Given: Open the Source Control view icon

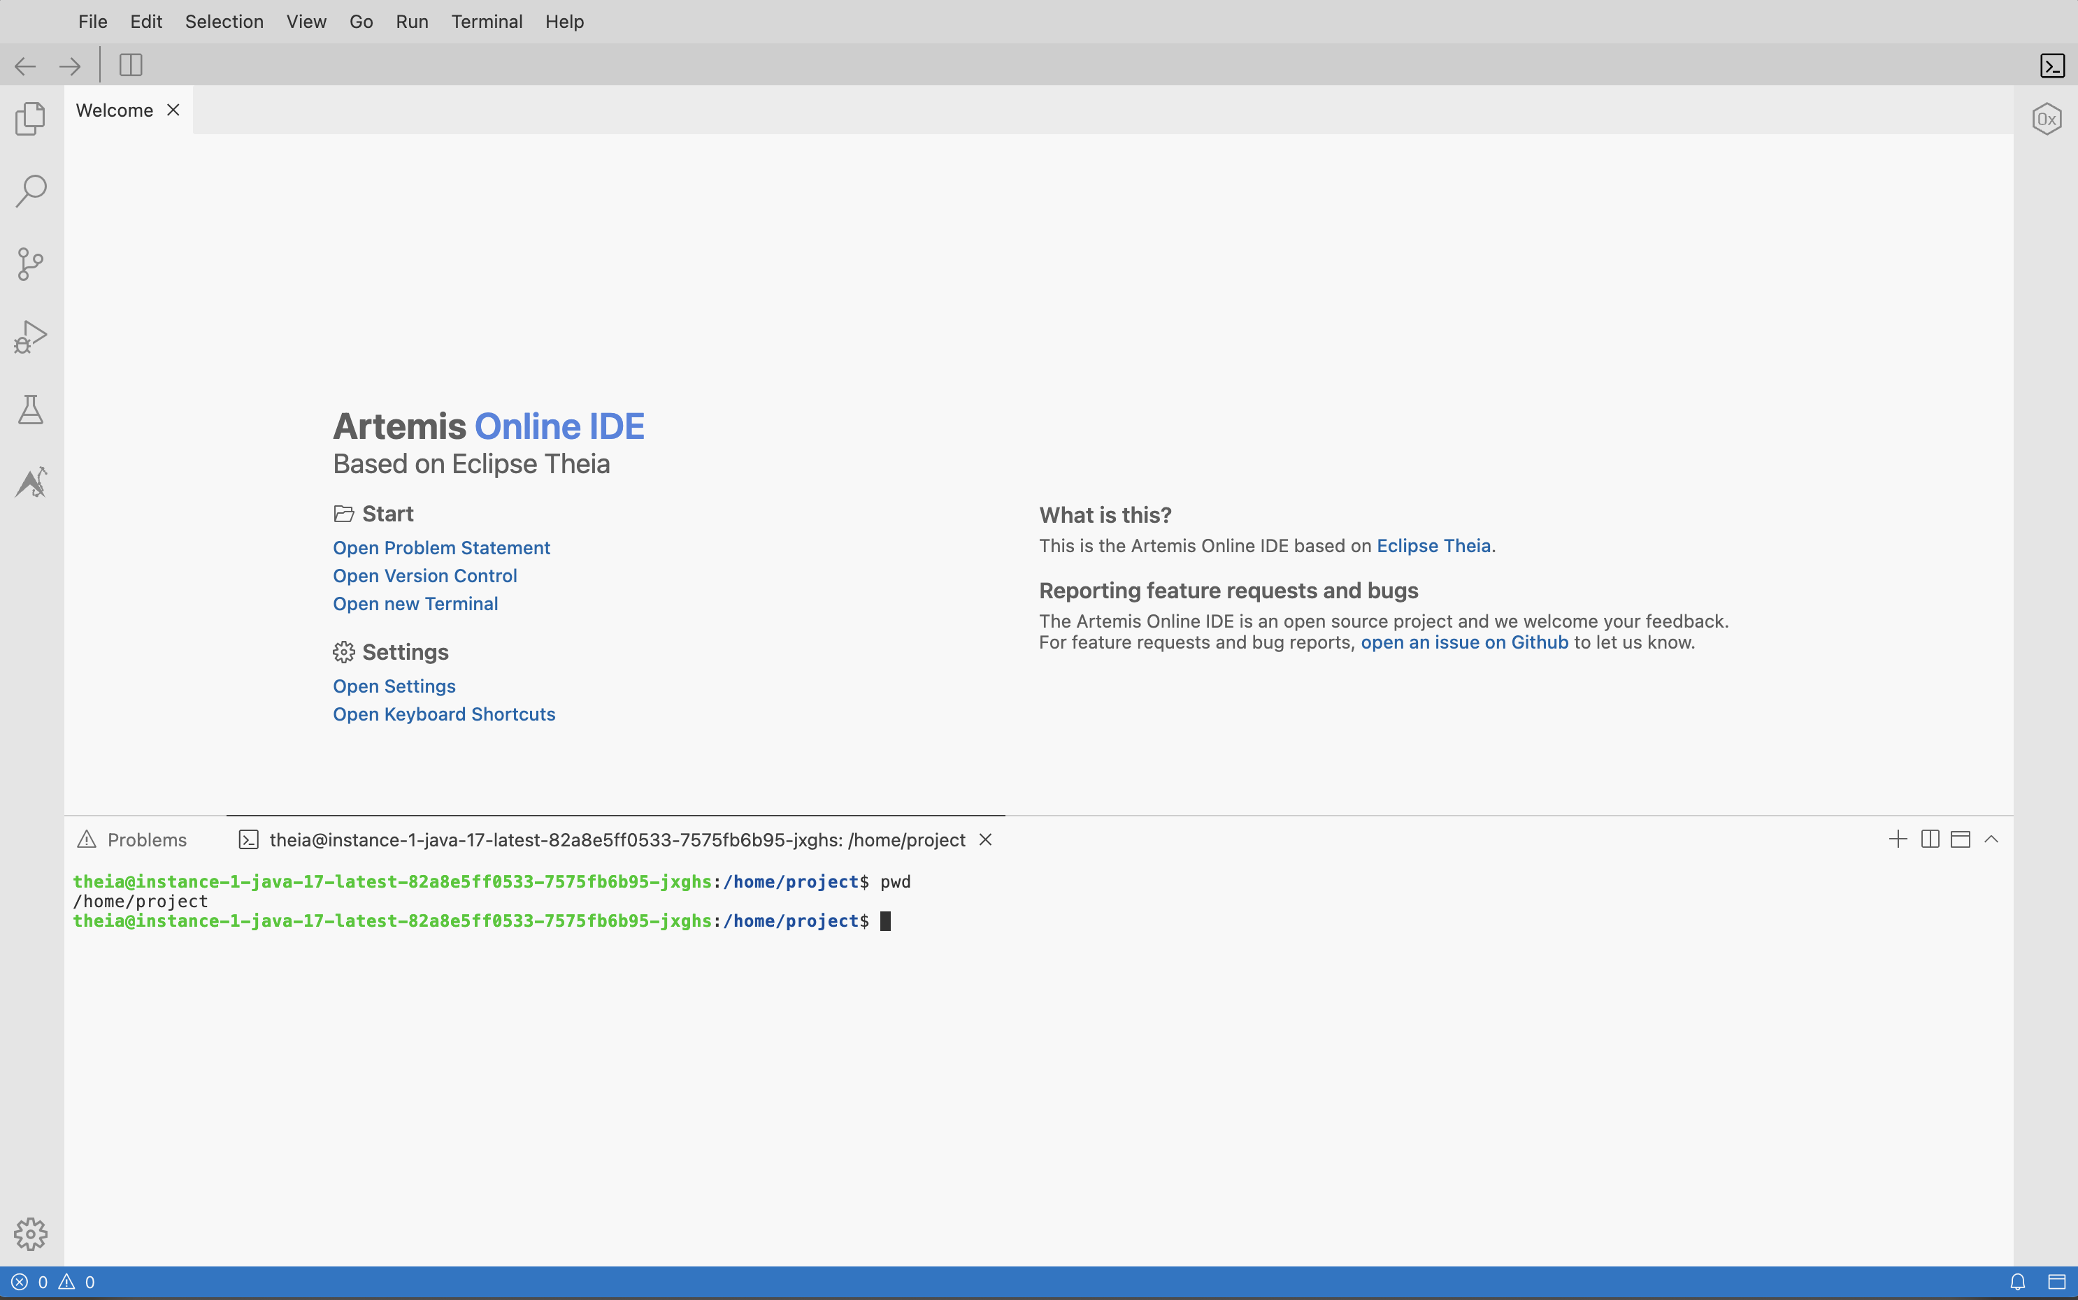Looking at the screenshot, I should pos(31,264).
